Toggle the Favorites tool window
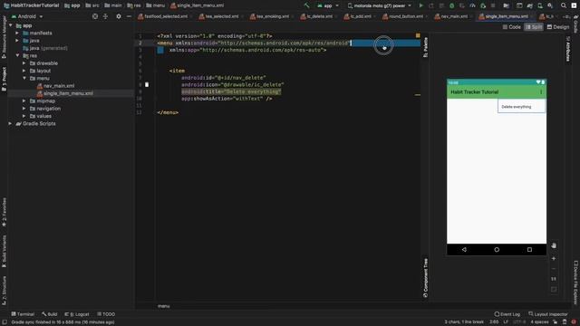The width and height of the screenshot is (580, 326). (x=4, y=212)
